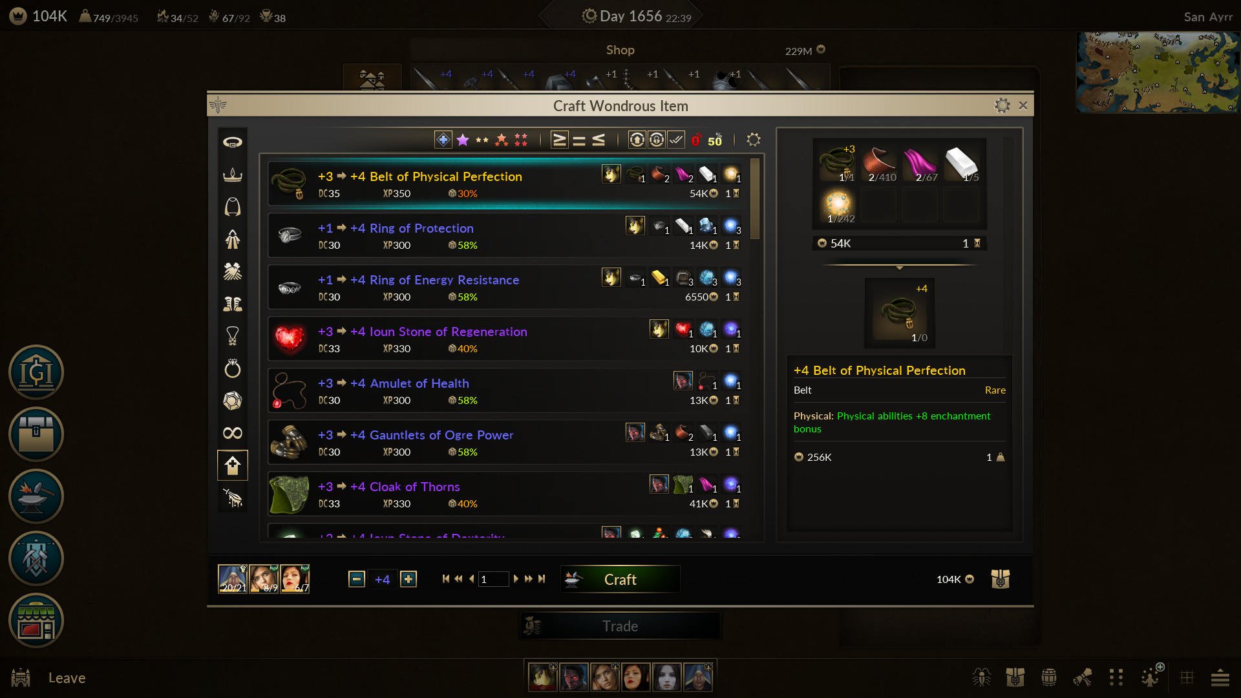Go to next page arrow

[x=516, y=579]
